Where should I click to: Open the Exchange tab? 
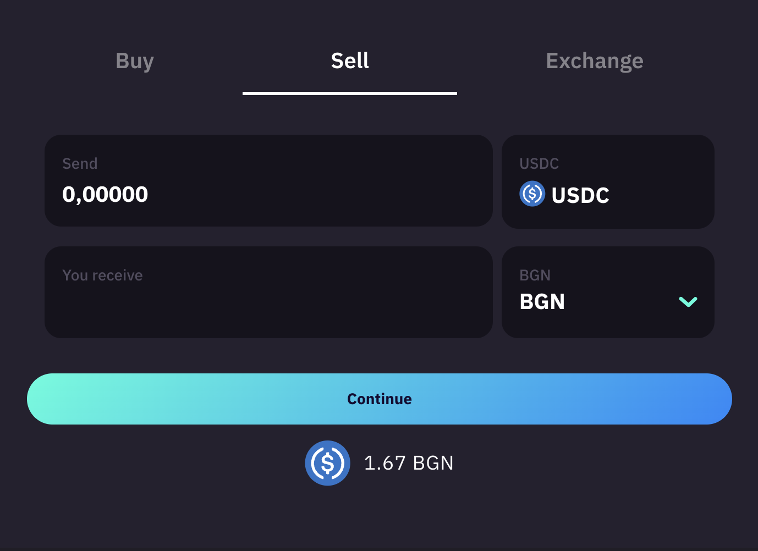595,61
